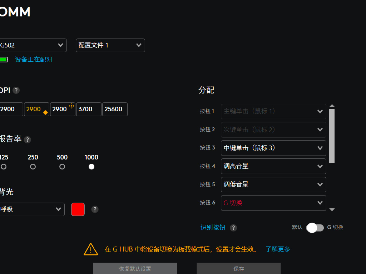
Task: Click the 按钮 3 row label
Action: pos(208,148)
